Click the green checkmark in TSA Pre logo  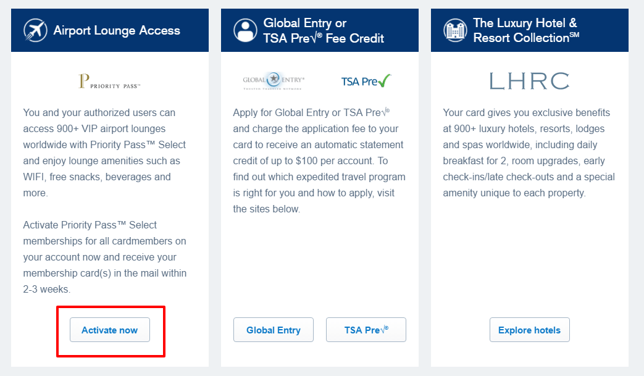382,79
